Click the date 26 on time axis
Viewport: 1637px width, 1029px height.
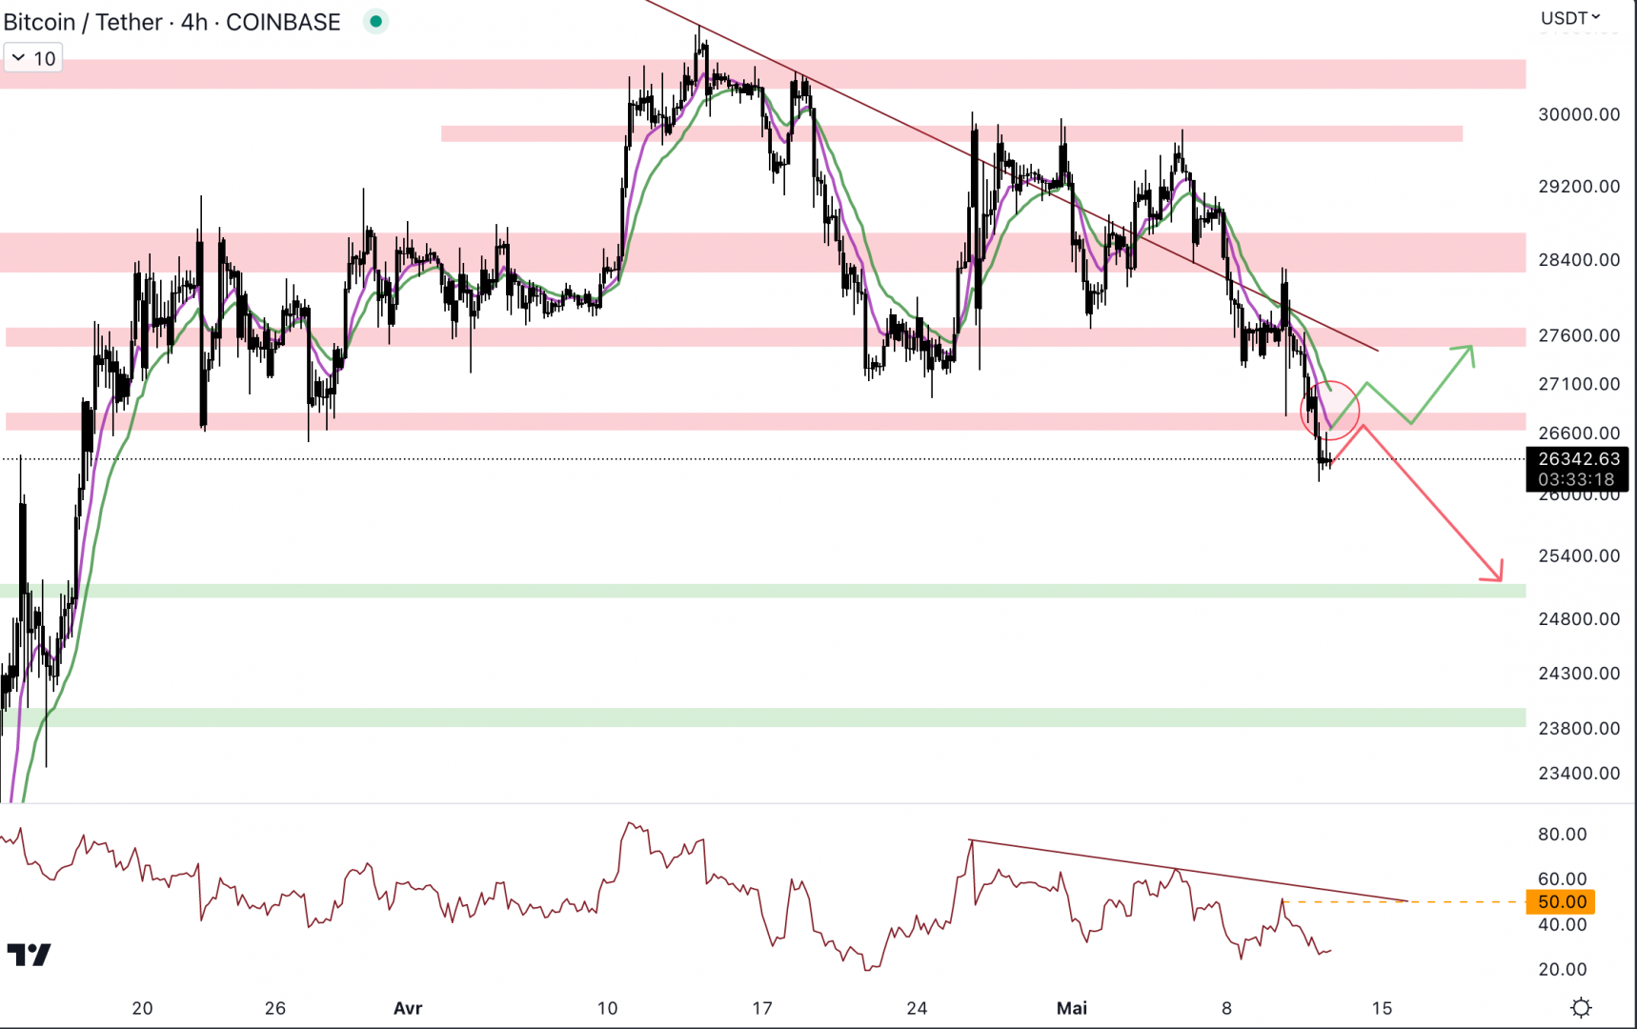(275, 1008)
